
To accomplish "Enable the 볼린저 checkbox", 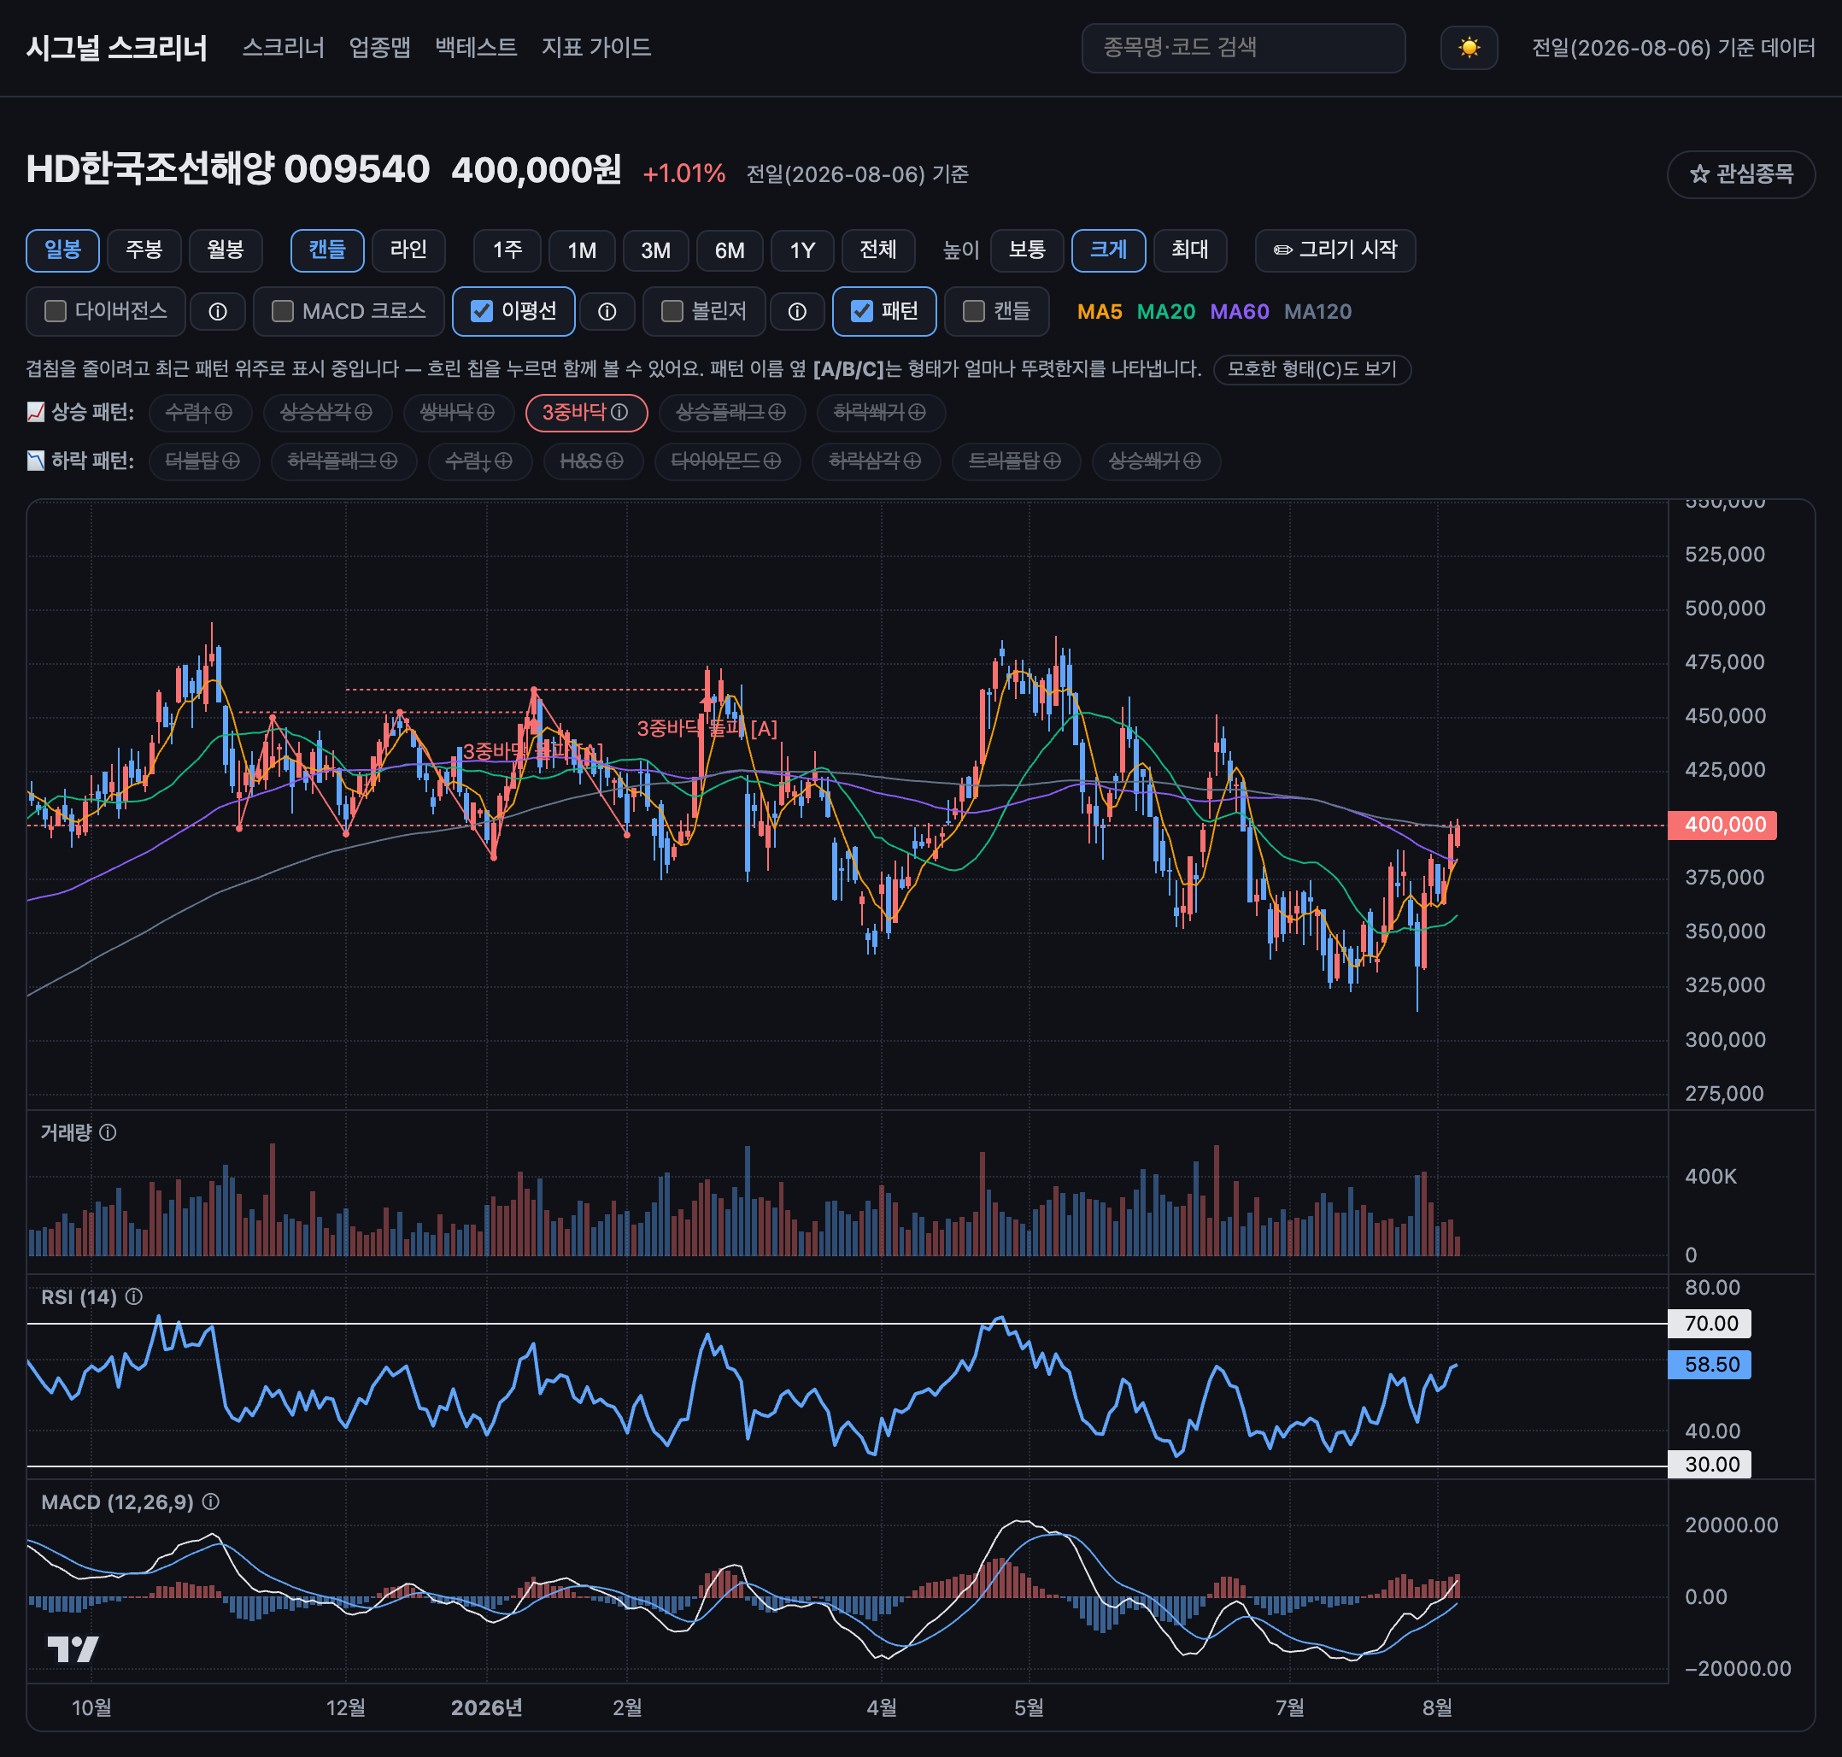I will [x=672, y=311].
